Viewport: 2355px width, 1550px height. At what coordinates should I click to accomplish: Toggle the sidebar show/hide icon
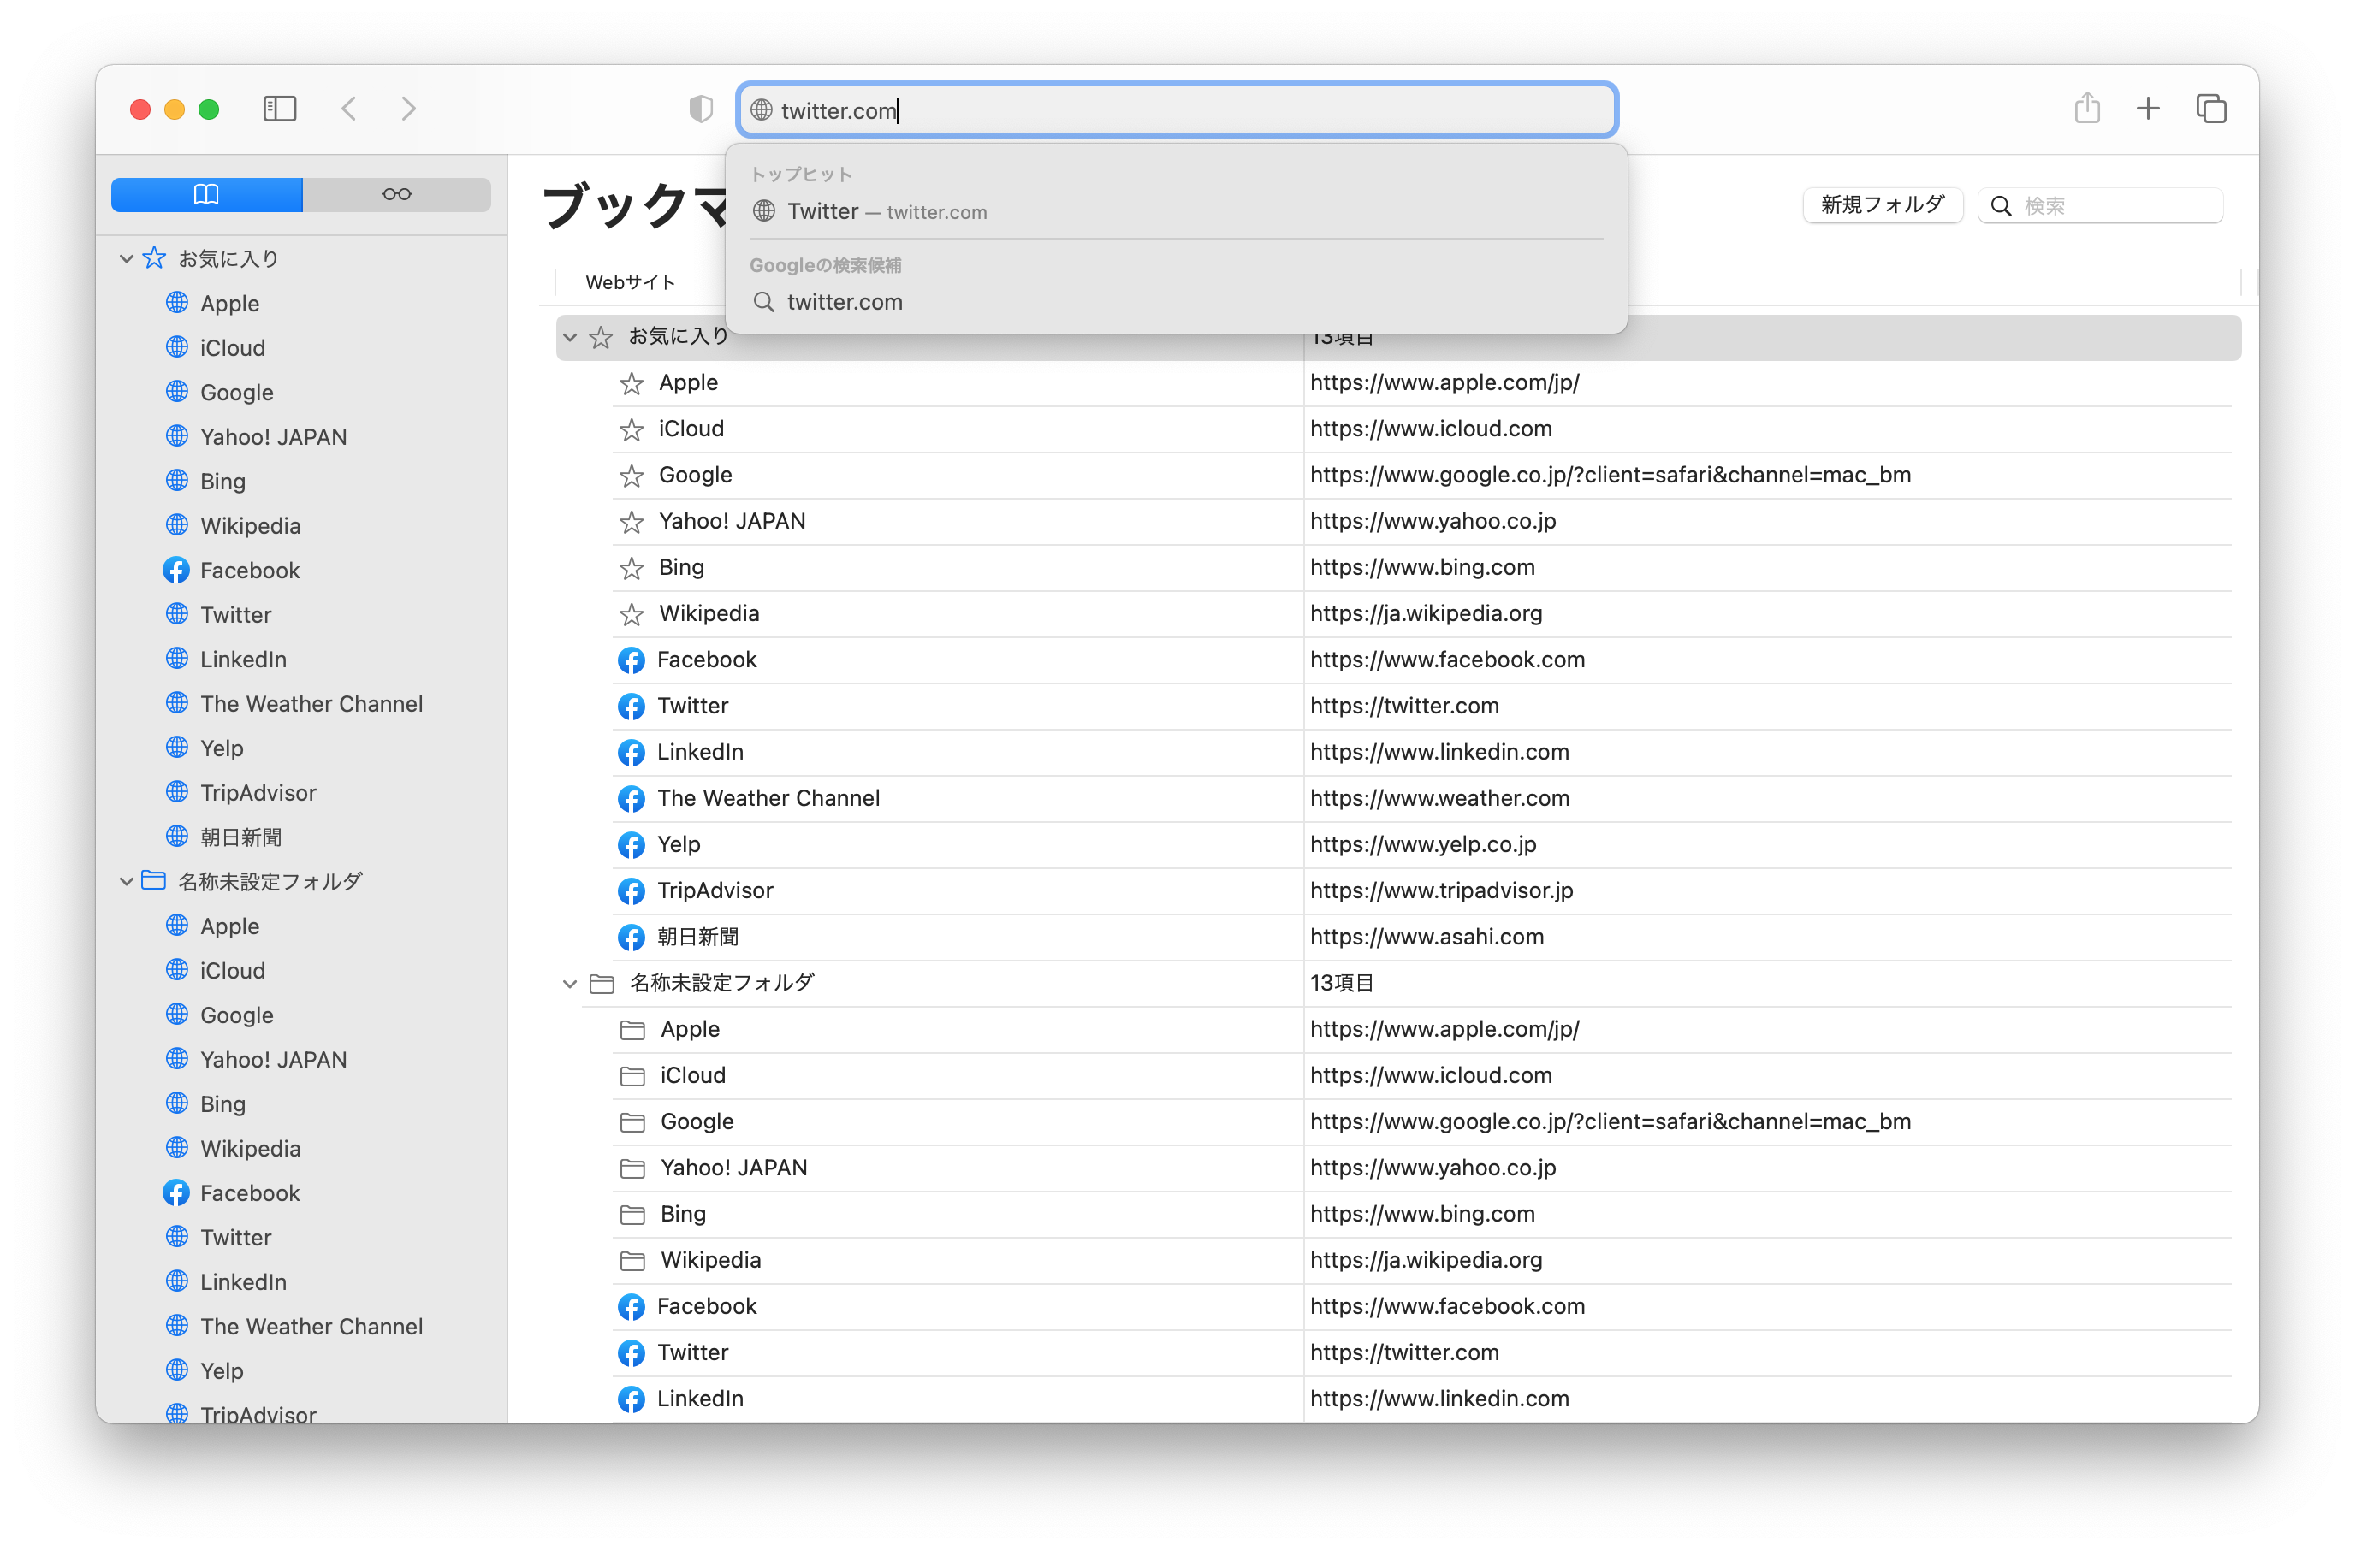coord(279,109)
